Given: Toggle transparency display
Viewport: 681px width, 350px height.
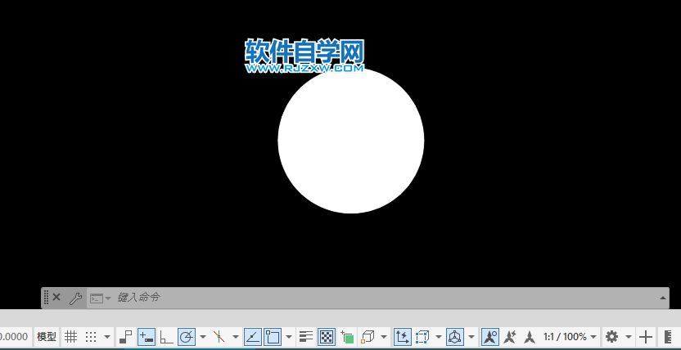Looking at the screenshot, I should (326, 337).
